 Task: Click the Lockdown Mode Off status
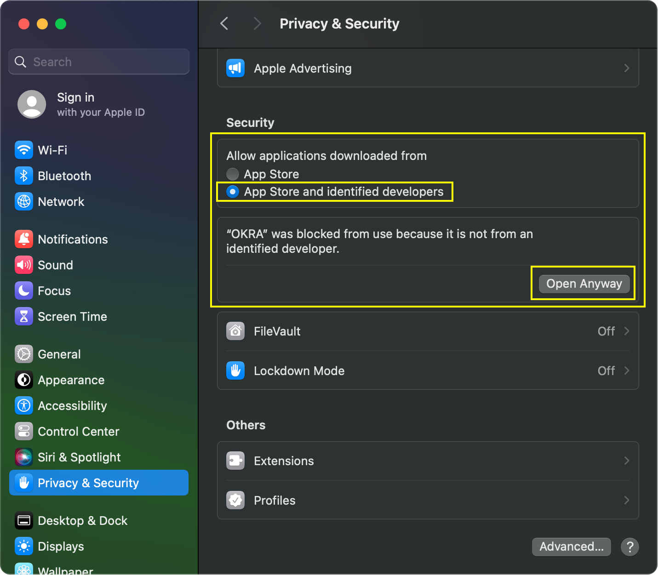[606, 370]
